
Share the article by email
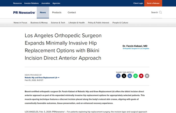click(147, 76)
